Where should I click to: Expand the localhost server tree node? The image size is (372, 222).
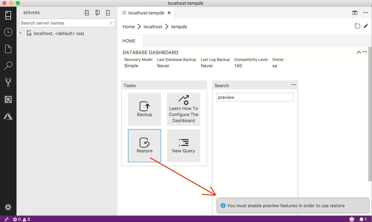[x=20, y=33]
